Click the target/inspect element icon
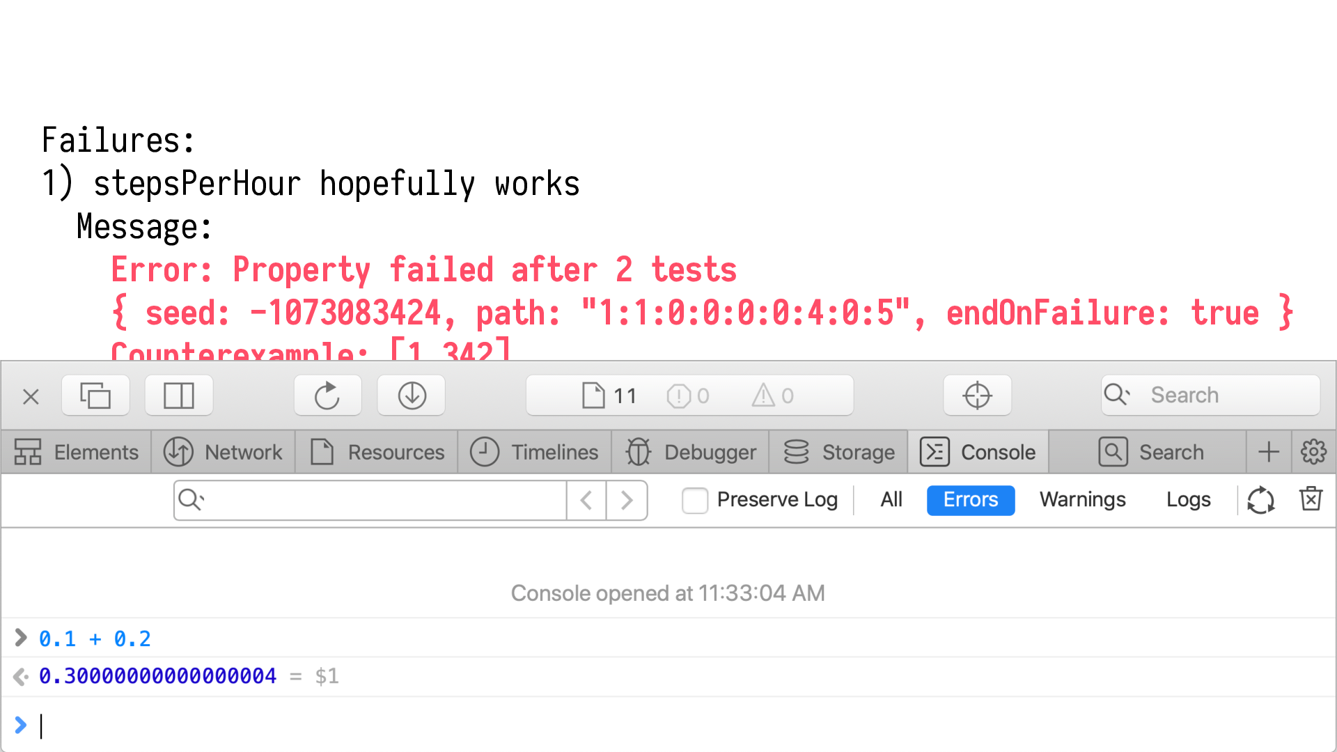The image size is (1337, 752). click(x=976, y=394)
